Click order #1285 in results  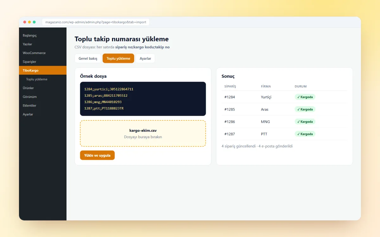(230, 109)
